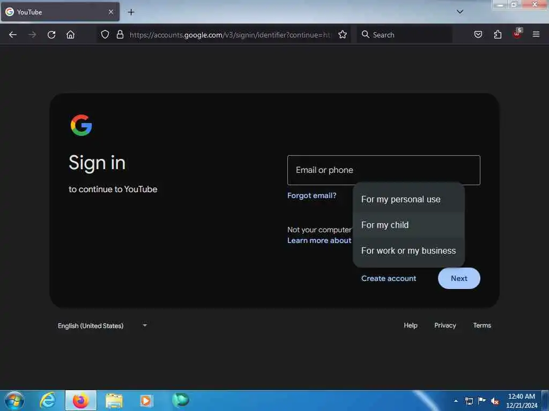Close the YouTube tab
Screen dimensions: 549x411
click(x=111, y=12)
